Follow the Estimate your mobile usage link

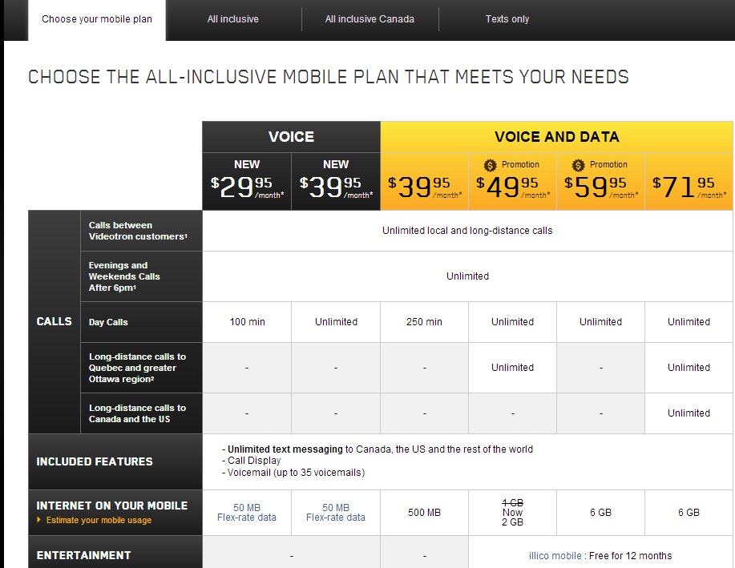(x=99, y=520)
